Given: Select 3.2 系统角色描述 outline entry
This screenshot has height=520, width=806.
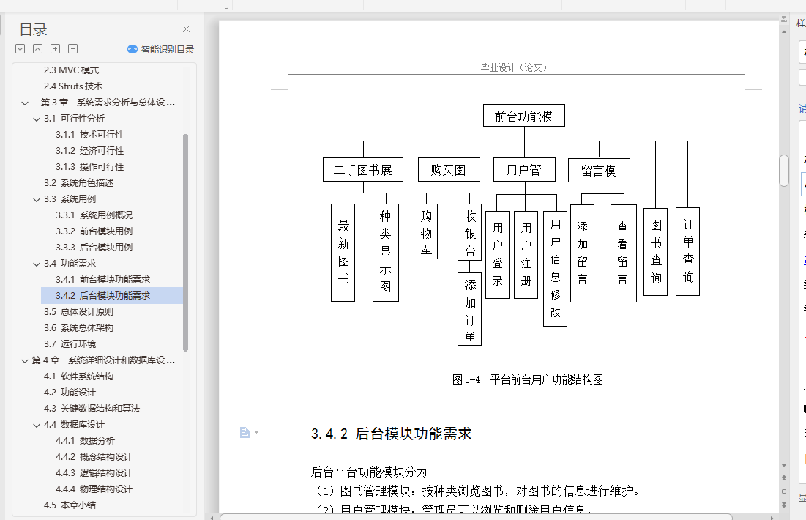Looking at the screenshot, I should pyautogui.click(x=78, y=182).
